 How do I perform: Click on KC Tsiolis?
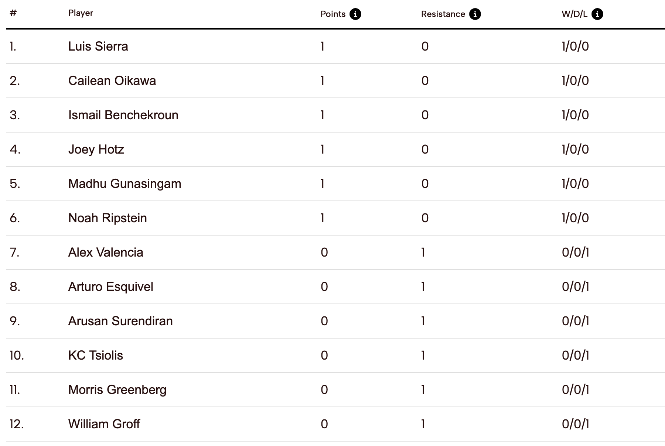[x=95, y=355]
